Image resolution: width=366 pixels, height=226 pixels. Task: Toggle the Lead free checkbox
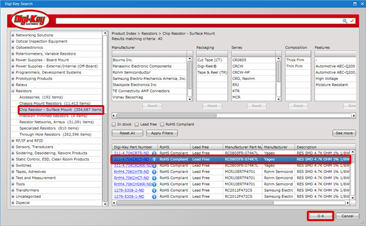[137, 125]
